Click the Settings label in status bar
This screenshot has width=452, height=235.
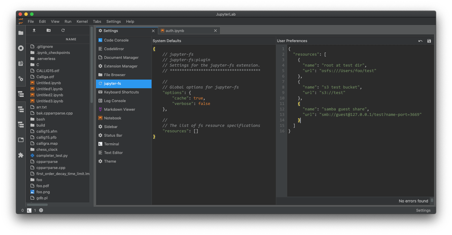point(423,210)
